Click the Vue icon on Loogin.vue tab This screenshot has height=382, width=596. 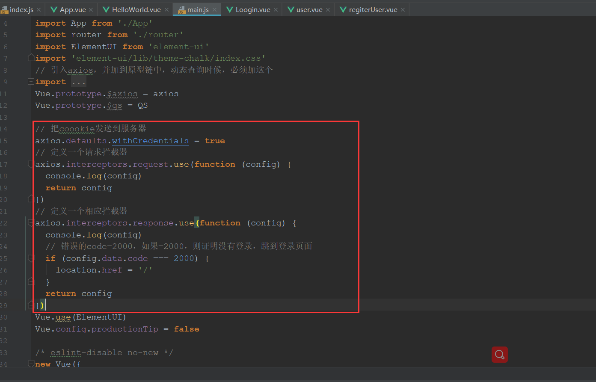point(230,9)
